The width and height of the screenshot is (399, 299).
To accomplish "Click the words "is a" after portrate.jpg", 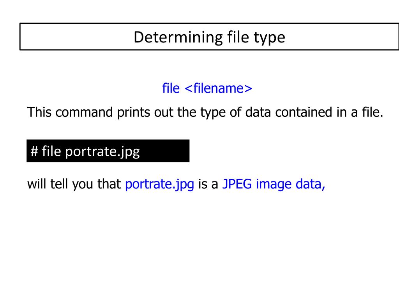I will click(208, 184).
